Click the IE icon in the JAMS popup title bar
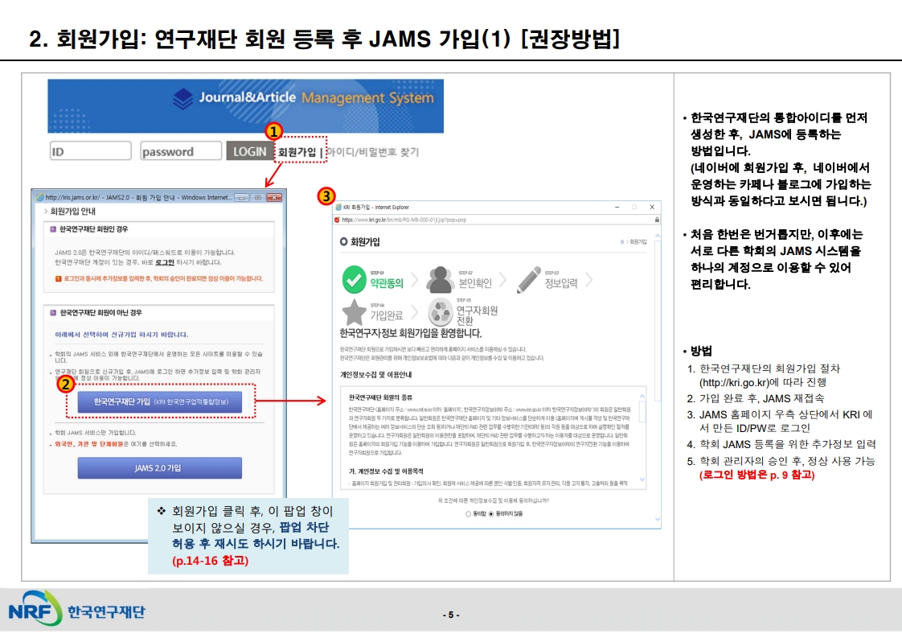Image resolution: width=902 pixels, height=638 pixels. (x=40, y=197)
